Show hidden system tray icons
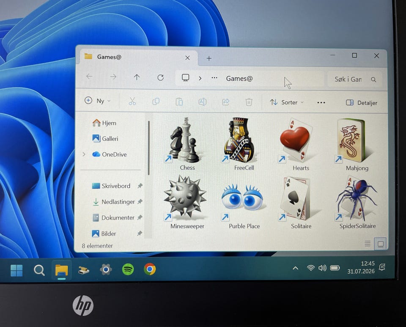Viewport: 406px width, 327px height. [x=295, y=268]
